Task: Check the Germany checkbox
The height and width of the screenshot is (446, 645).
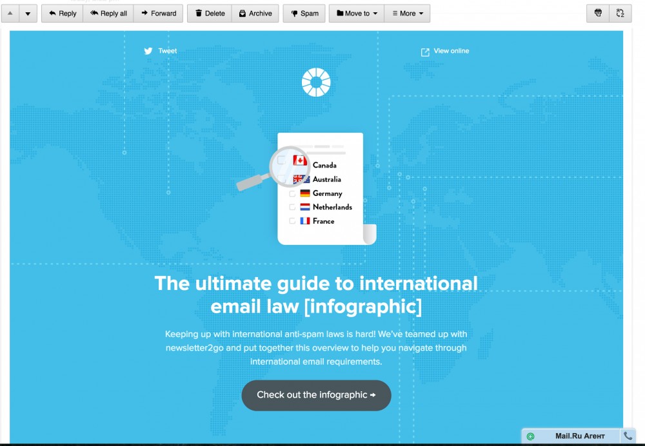Action: [x=292, y=193]
